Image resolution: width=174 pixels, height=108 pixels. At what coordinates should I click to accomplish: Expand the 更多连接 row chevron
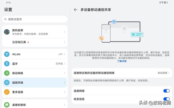coord(64,92)
